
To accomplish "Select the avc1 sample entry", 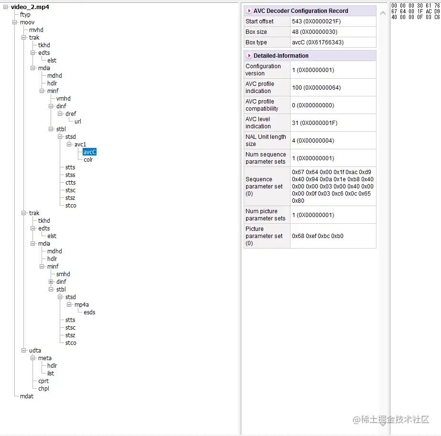I will [x=80, y=145].
